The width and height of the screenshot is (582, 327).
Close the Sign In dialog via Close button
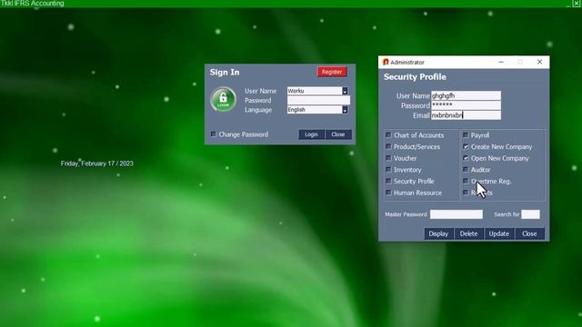point(338,134)
